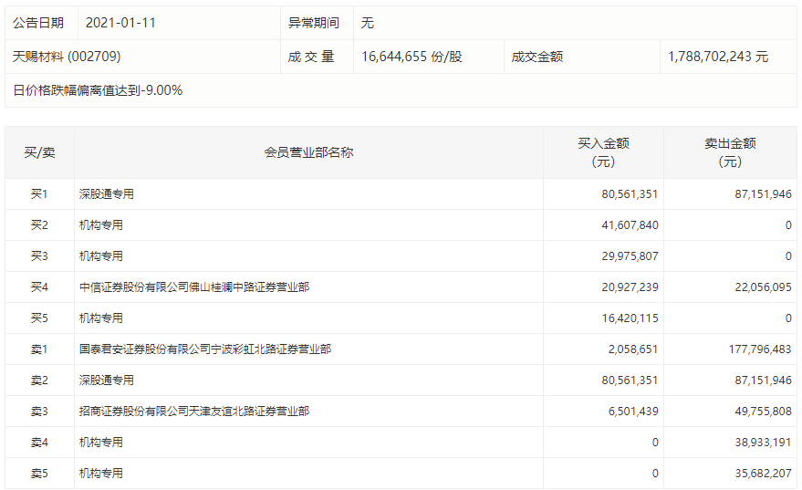Click the 买入金额 (元) column header
Image resolution: width=802 pixels, height=490 pixels.
603,152
